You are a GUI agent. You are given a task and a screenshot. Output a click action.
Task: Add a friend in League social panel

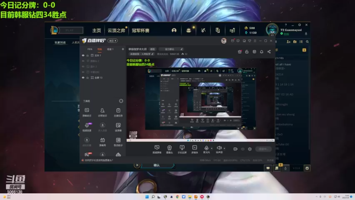click(x=288, y=42)
